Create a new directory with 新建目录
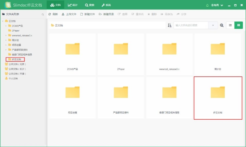Viewport: 246px width, 147px height. [x=100, y=14]
